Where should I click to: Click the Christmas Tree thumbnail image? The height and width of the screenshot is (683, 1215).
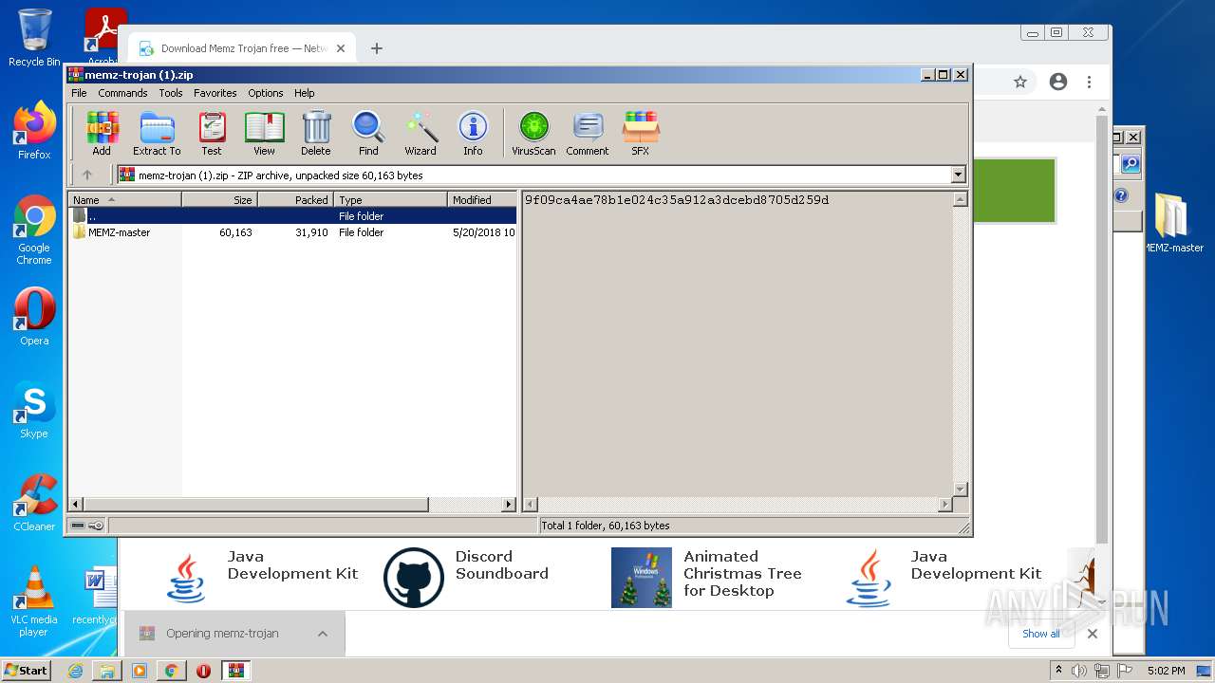point(642,578)
